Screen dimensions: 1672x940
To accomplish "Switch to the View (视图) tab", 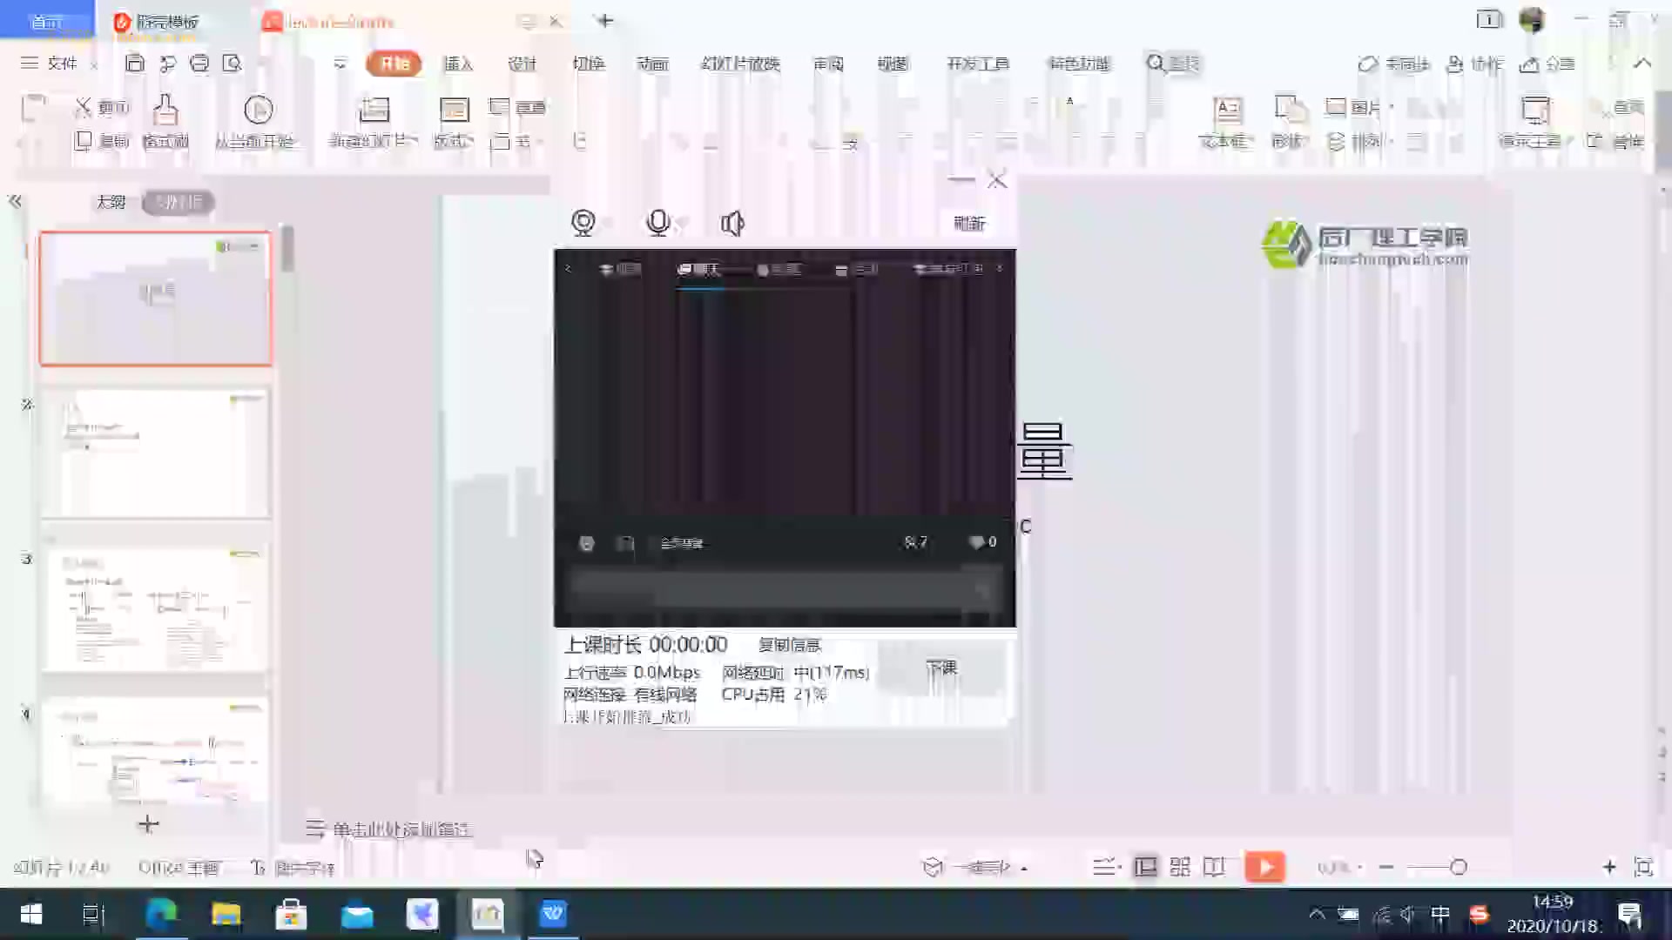I will (893, 64).
